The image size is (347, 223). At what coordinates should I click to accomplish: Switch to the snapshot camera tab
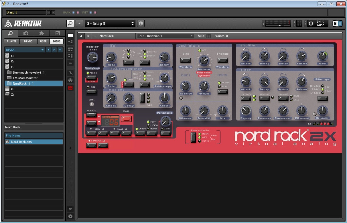[26, 33]
